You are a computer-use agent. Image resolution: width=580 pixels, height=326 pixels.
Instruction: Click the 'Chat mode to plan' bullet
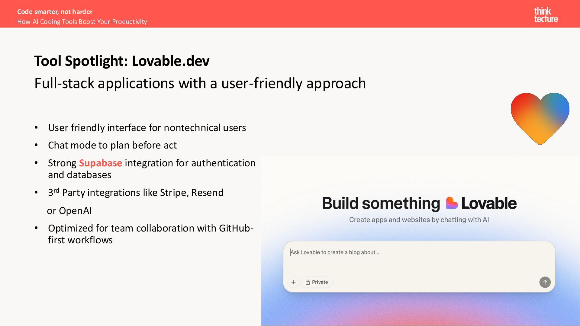tap(112, 145)
